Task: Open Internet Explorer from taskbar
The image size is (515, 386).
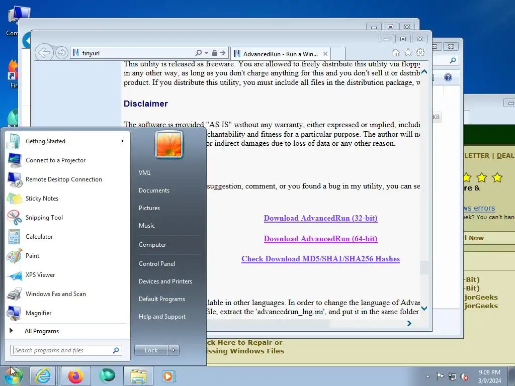Action: coord(43,376)
